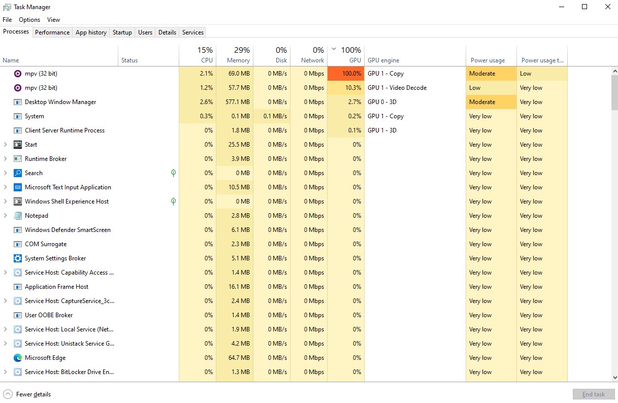
Task: Click the green leaf icon beside Search
Action: coord(173,173)
